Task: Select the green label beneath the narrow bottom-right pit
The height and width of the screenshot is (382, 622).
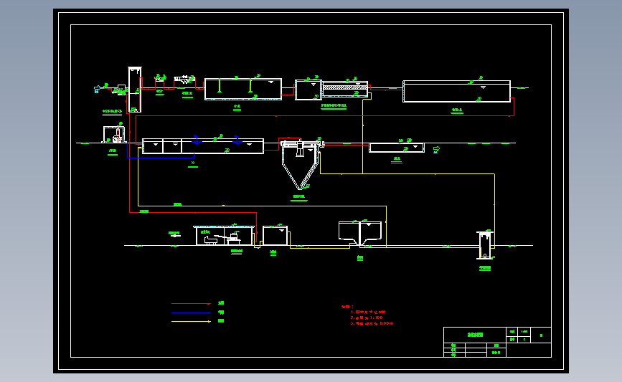Action: pos(485,268)
